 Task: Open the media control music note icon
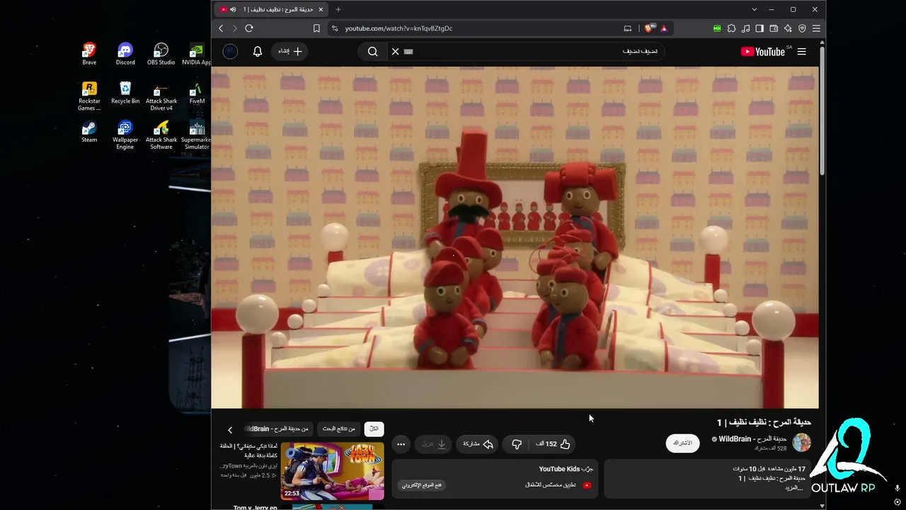point(745,28)
